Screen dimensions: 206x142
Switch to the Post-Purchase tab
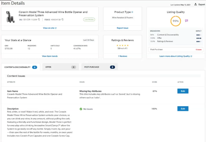pos(99,67)
